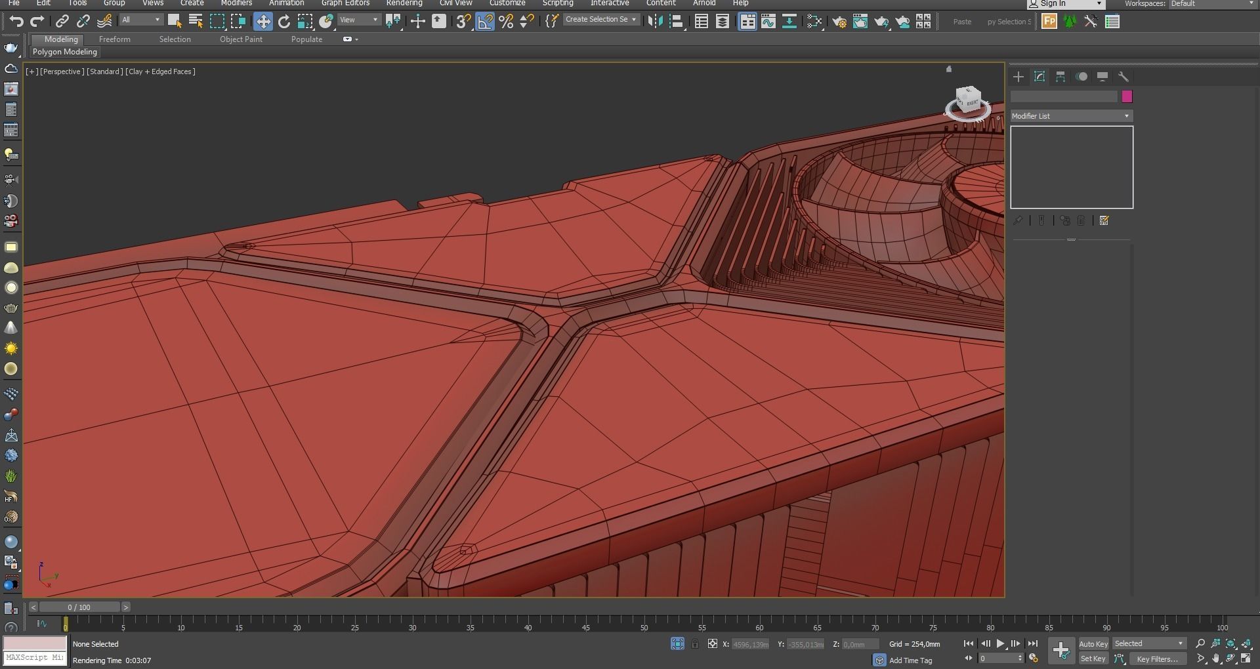The width and height of the screenshot is (1260, 669).
Task: Open the Scripting menu
Action: [x=558, y=3]
